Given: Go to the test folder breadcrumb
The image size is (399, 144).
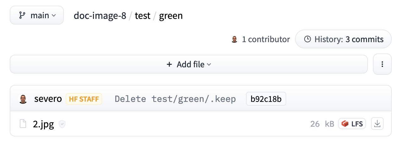Looking at the screenshot, I should click(143, 15).
